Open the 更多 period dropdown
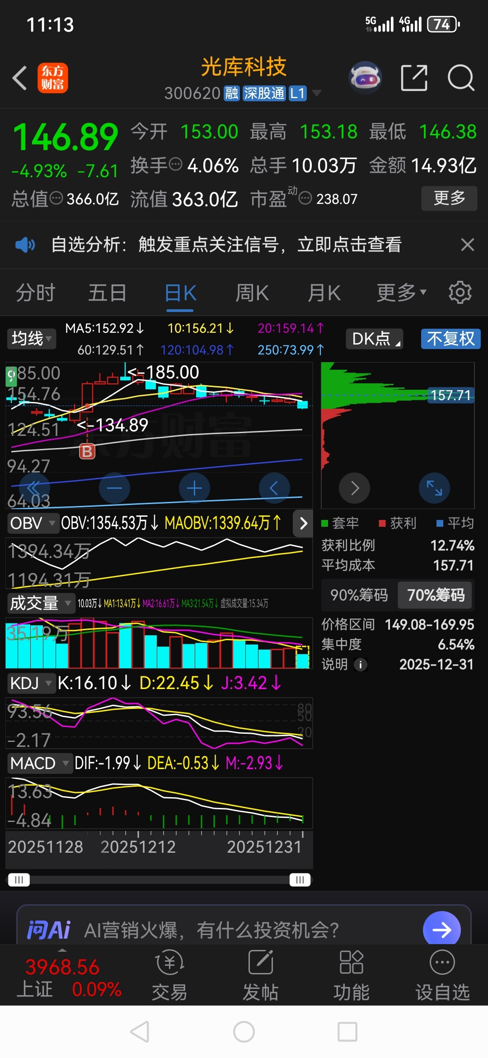 (401, 293)
